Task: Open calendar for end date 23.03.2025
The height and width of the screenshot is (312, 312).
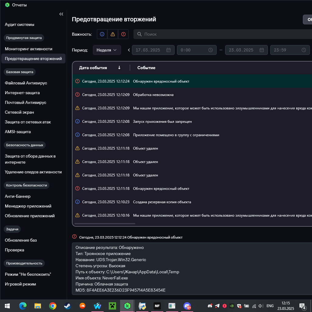Action: pos(262,50)
